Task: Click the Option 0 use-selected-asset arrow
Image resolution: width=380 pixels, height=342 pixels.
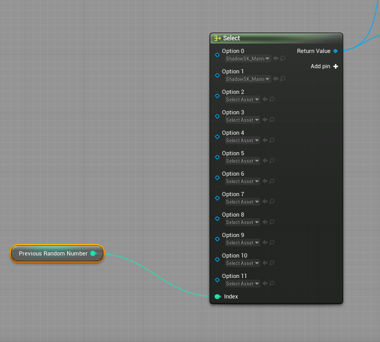Action: coord(276,59)
